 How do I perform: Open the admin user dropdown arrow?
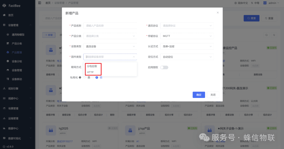pyautogui.click(x=278, y=3)
